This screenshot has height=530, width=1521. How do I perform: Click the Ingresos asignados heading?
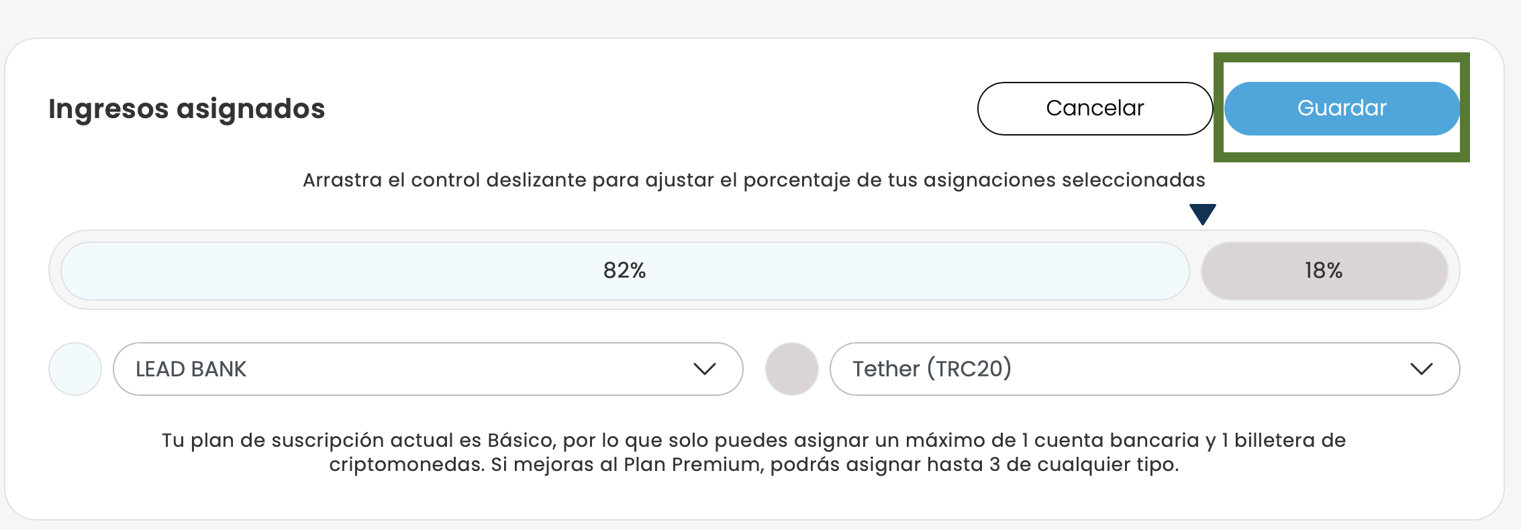187,109
